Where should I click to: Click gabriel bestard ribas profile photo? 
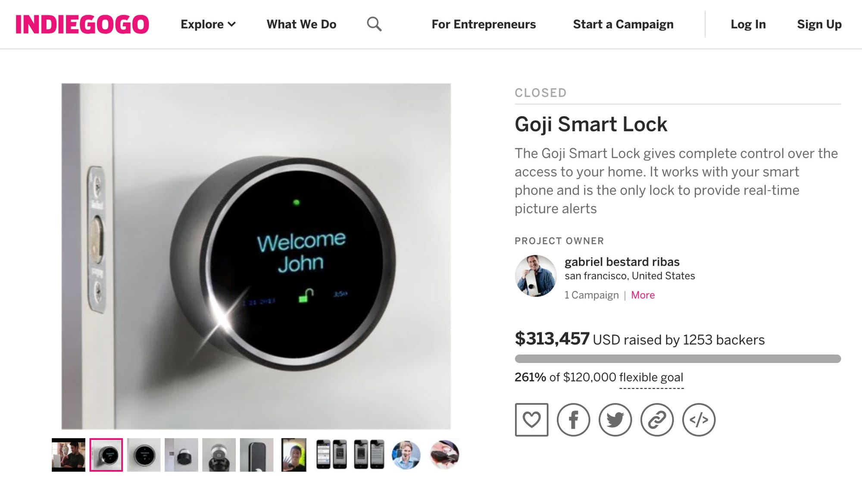536,276
